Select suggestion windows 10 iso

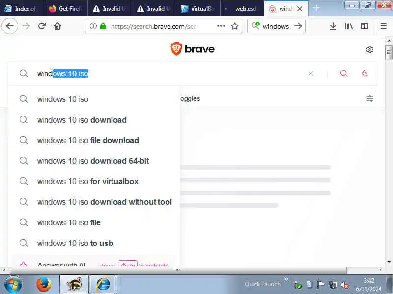(94, 99)
